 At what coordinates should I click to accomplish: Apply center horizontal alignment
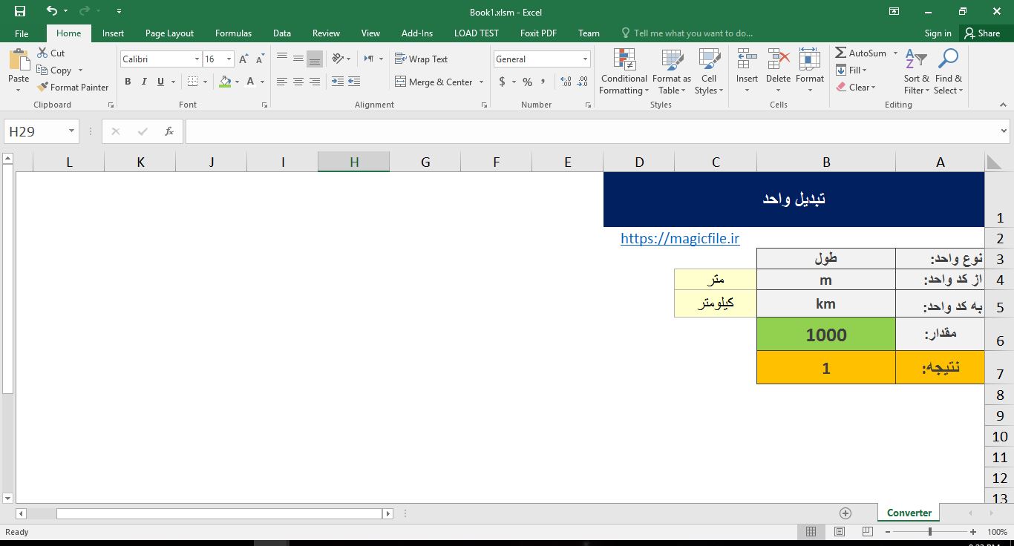click(x=298, y=82)
